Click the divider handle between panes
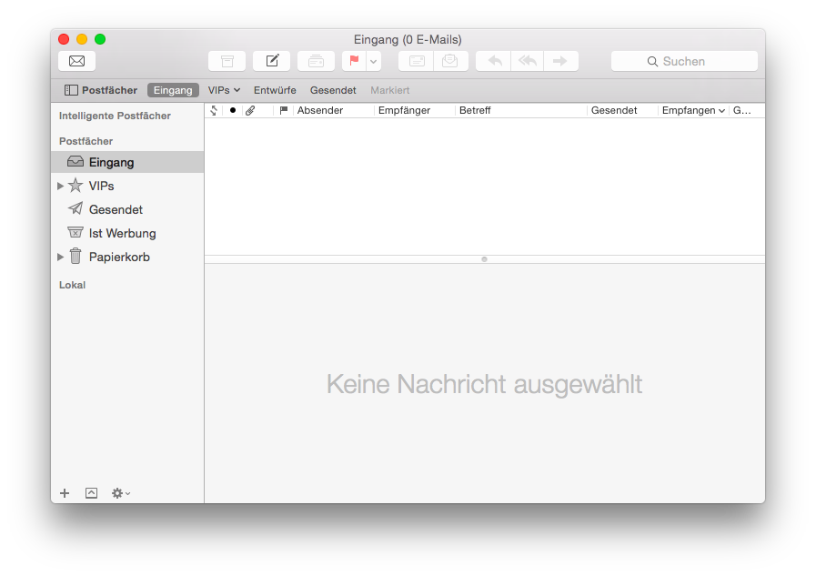 [484, 259]
